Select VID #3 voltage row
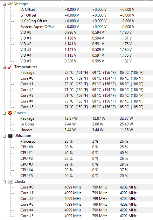 [86, 50]
